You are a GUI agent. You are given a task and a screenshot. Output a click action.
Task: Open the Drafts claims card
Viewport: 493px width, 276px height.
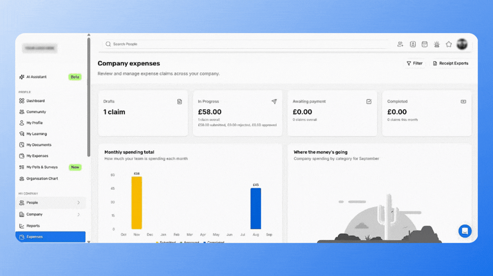click(x=143, y=113)
